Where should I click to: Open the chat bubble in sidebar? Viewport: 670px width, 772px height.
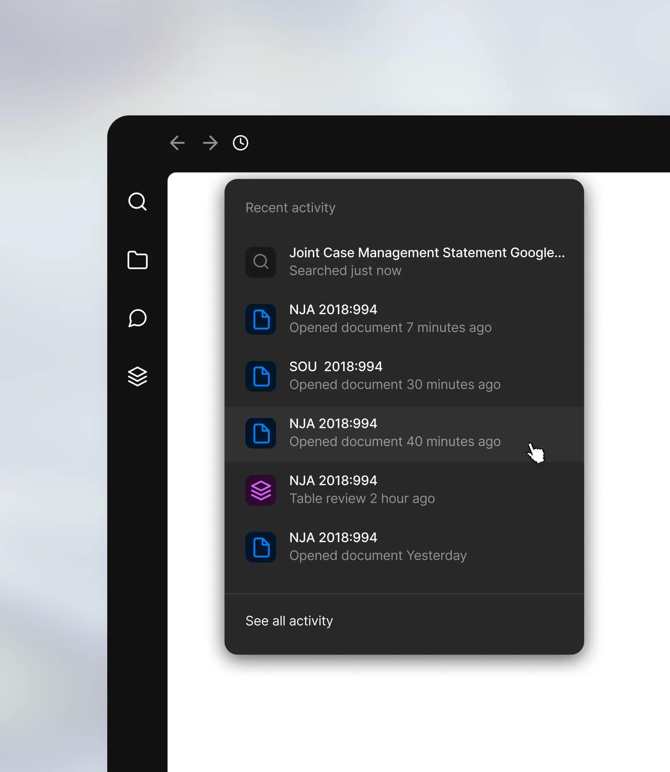(x=137, y=318)
